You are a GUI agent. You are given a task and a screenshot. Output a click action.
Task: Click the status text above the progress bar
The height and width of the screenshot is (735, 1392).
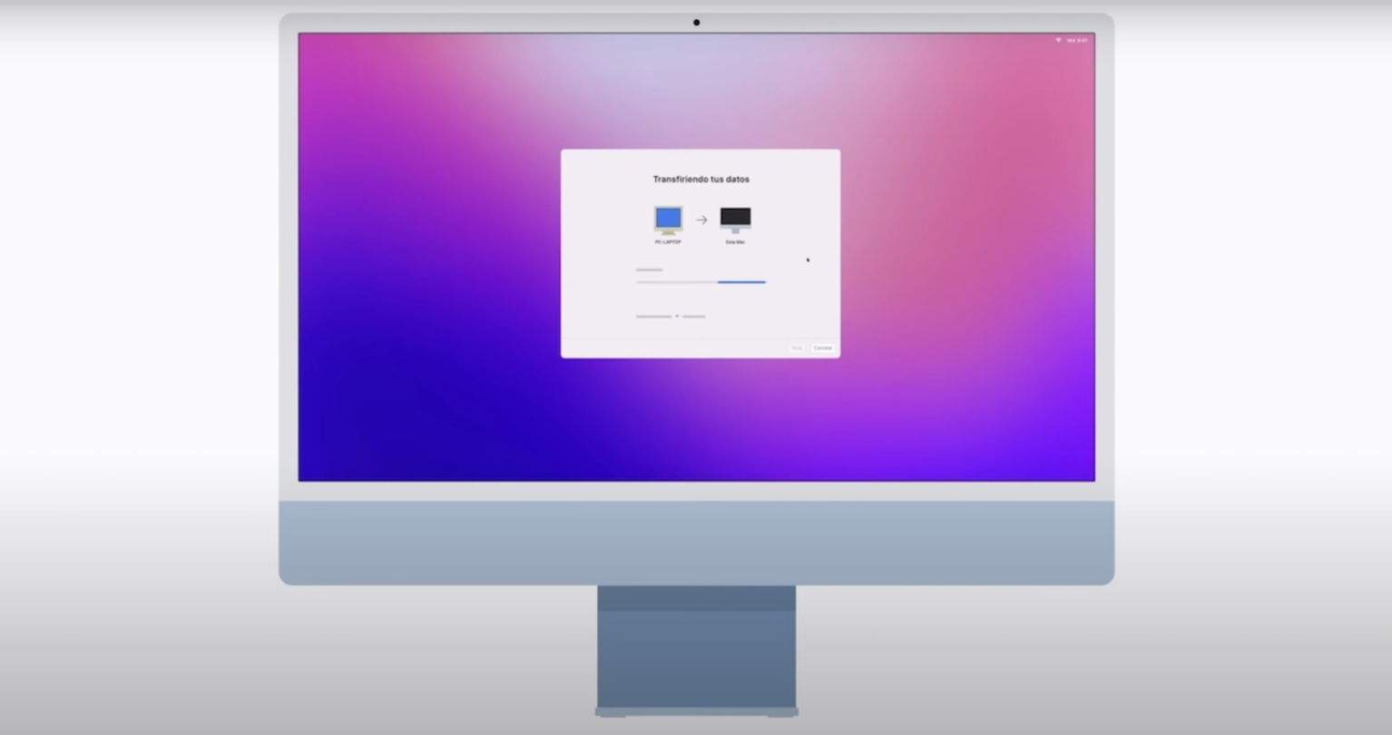649,269
